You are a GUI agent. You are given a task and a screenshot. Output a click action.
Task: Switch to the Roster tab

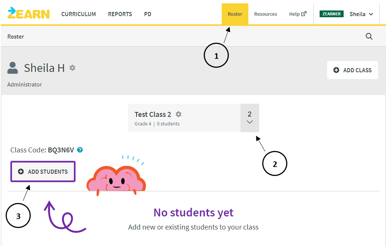coord(235,14)
